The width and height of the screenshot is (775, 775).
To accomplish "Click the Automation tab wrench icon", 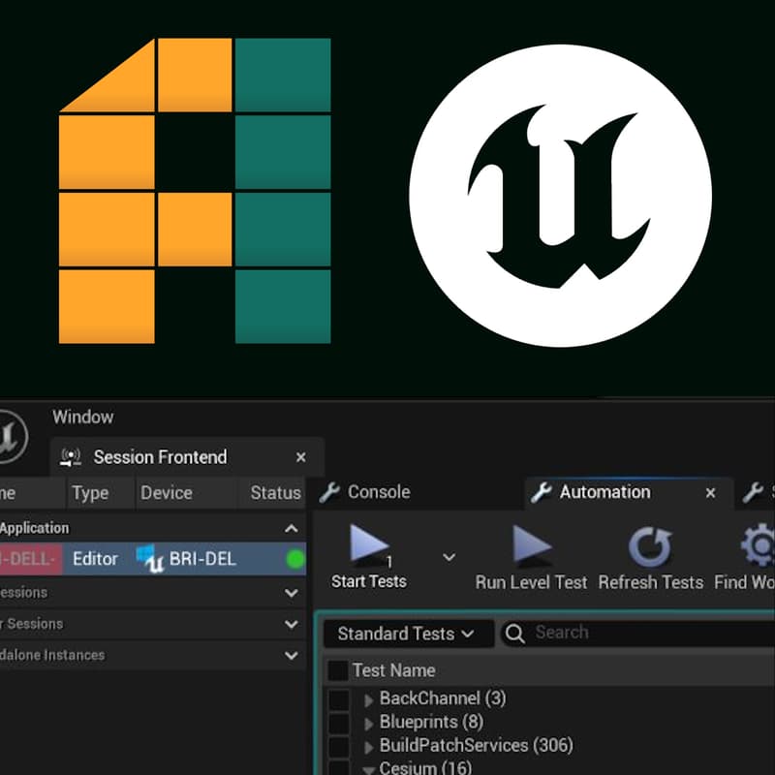I will [x=541, y=493].
